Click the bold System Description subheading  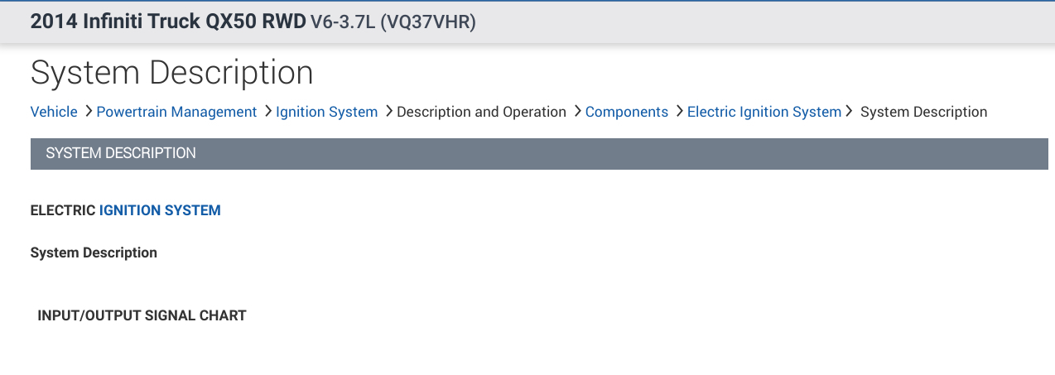pyautogui.click(x=94, y=252)
